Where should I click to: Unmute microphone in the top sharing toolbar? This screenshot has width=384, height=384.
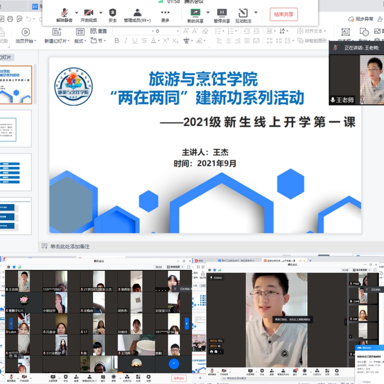tap(64, 14)
